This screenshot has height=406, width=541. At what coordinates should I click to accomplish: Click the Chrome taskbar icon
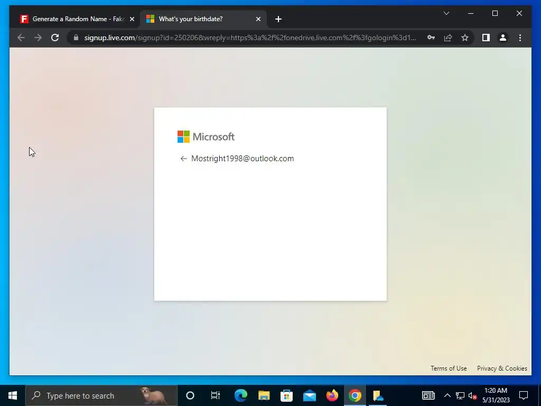click(355, 395)
